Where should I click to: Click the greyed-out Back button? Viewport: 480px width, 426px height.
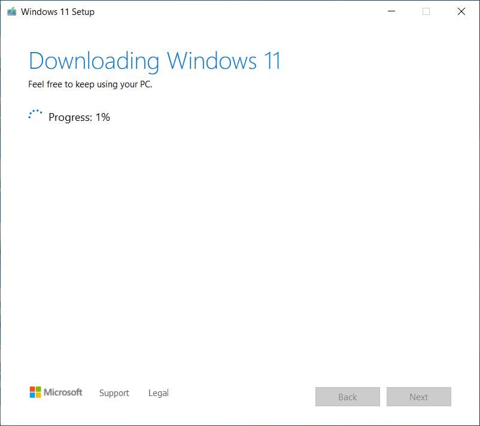click(x=348, y=397)
